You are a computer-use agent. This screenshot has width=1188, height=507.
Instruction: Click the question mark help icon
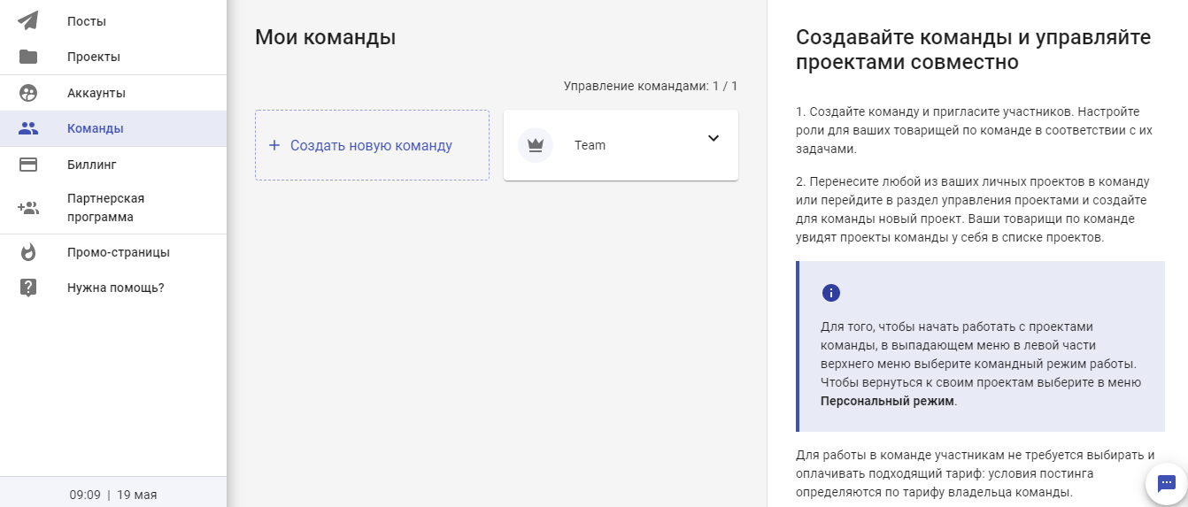28,288
